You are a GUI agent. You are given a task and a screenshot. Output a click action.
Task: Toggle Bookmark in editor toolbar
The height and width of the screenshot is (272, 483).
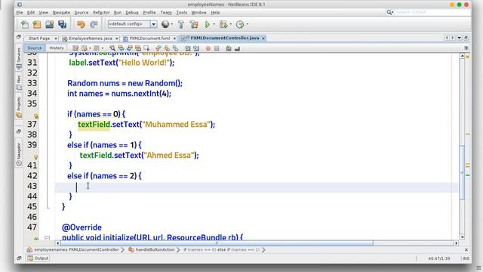click(176, 48)
